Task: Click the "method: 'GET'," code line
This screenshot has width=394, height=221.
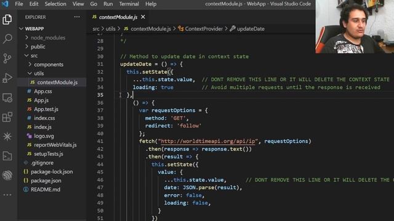Action: click(167, 118)
